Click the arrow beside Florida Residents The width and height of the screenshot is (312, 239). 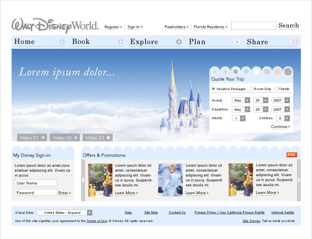pyautogui.click(x=226, y=27)
